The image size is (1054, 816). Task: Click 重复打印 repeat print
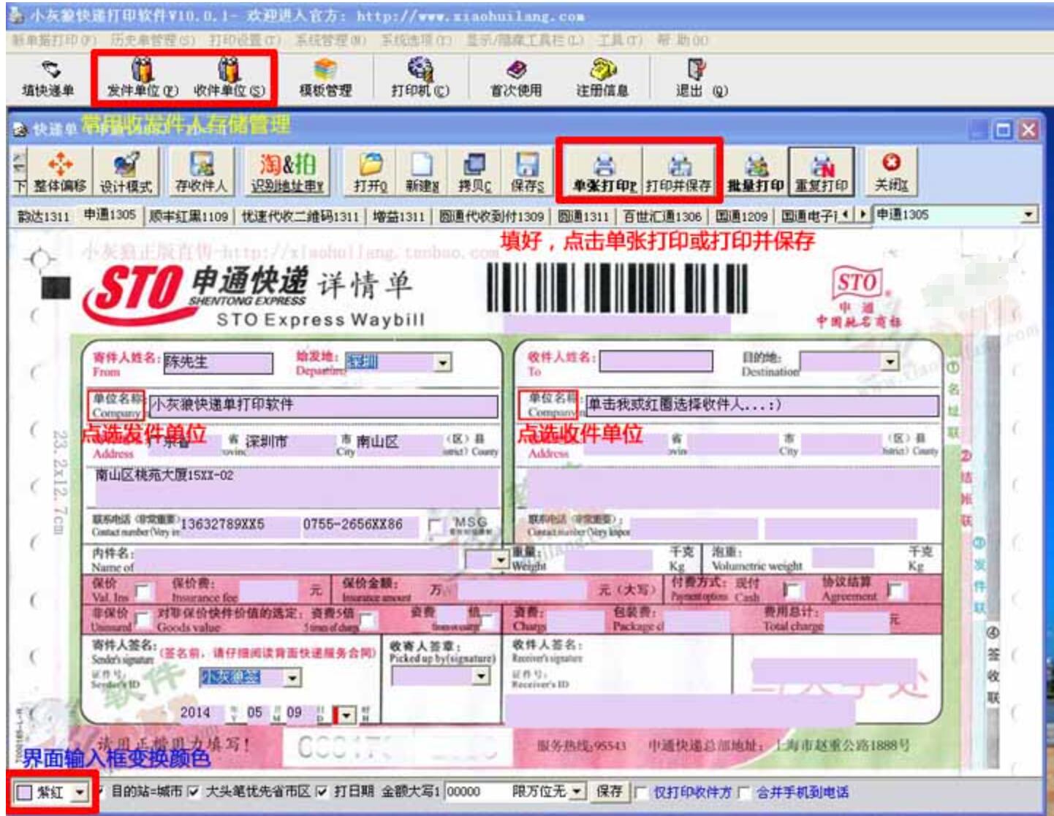tap(822, 172)
